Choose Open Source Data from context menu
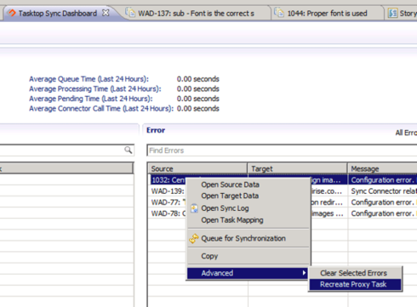The width and height of the screenshot is (417, 307). [x=230, y=185]
